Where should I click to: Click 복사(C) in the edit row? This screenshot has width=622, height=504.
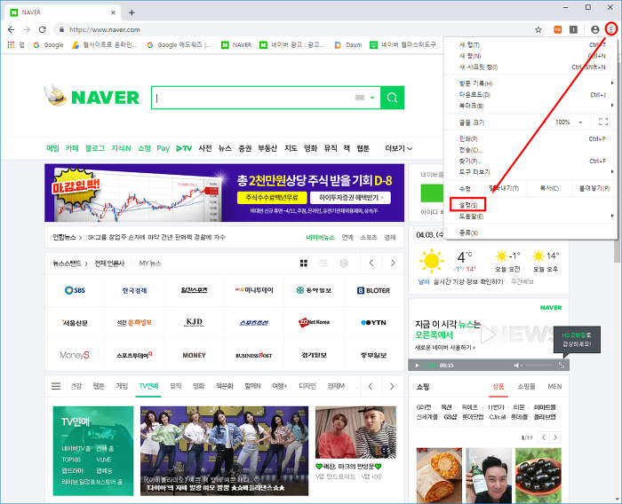(549, 188)
